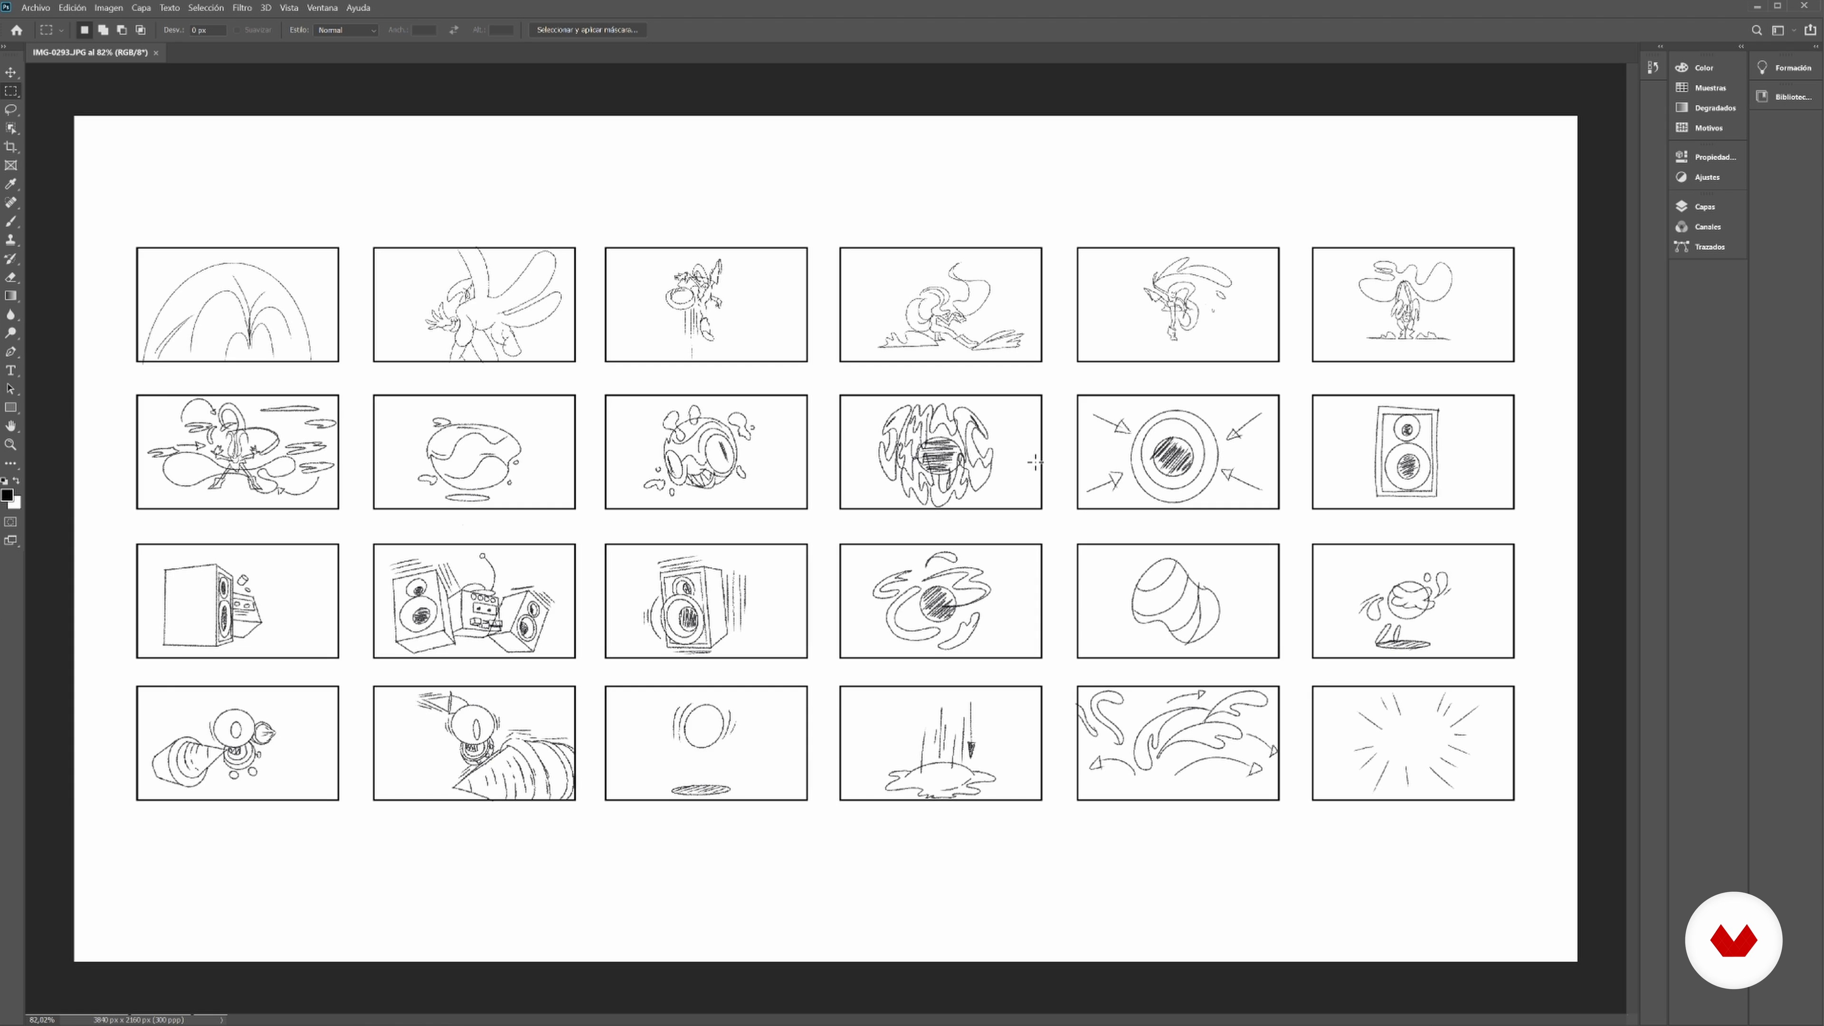Open the marquee tool preset picker
Screen dimensions: 1824x1026
coord(52,30)
